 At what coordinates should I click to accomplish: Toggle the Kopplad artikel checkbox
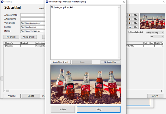pyautogui.click(x=129, y=32)
